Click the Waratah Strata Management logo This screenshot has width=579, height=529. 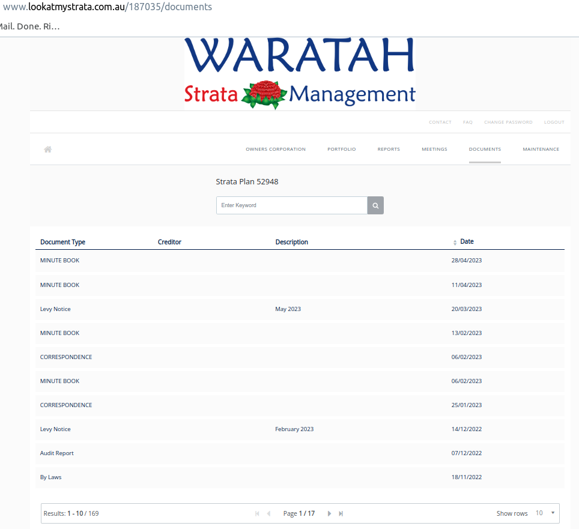point(300,73)
